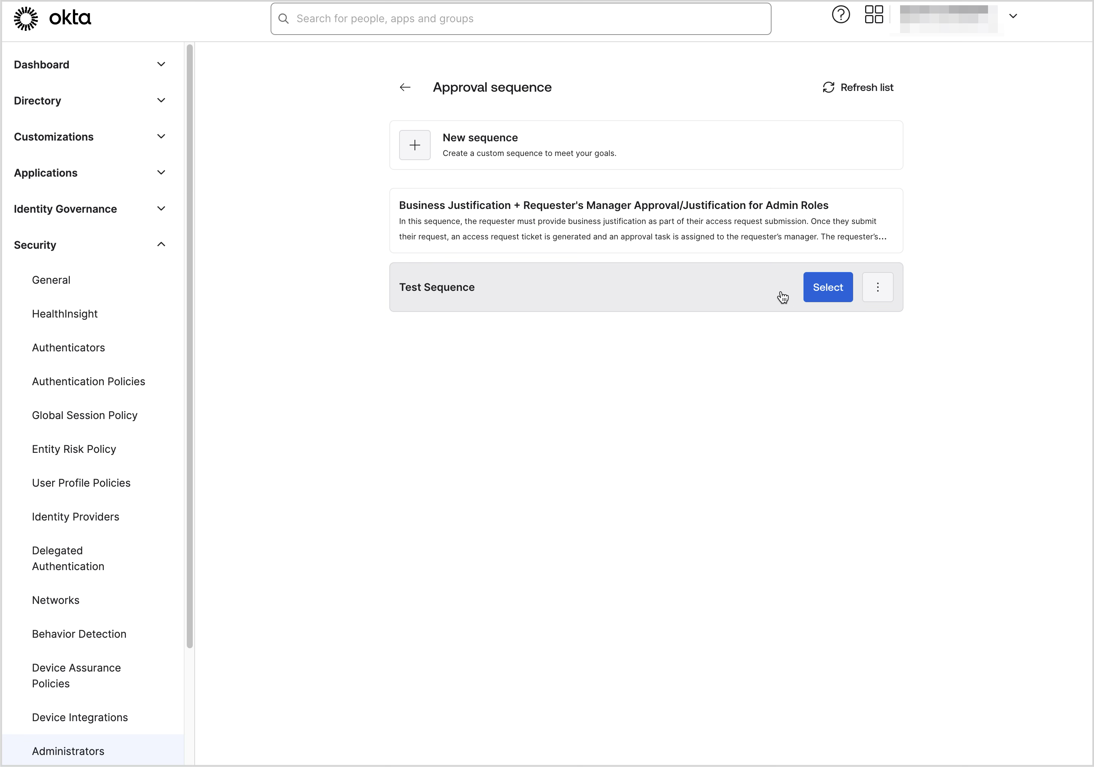Click the search magnifier icon
Viewport: 1094px width, 767px height.
283,18
